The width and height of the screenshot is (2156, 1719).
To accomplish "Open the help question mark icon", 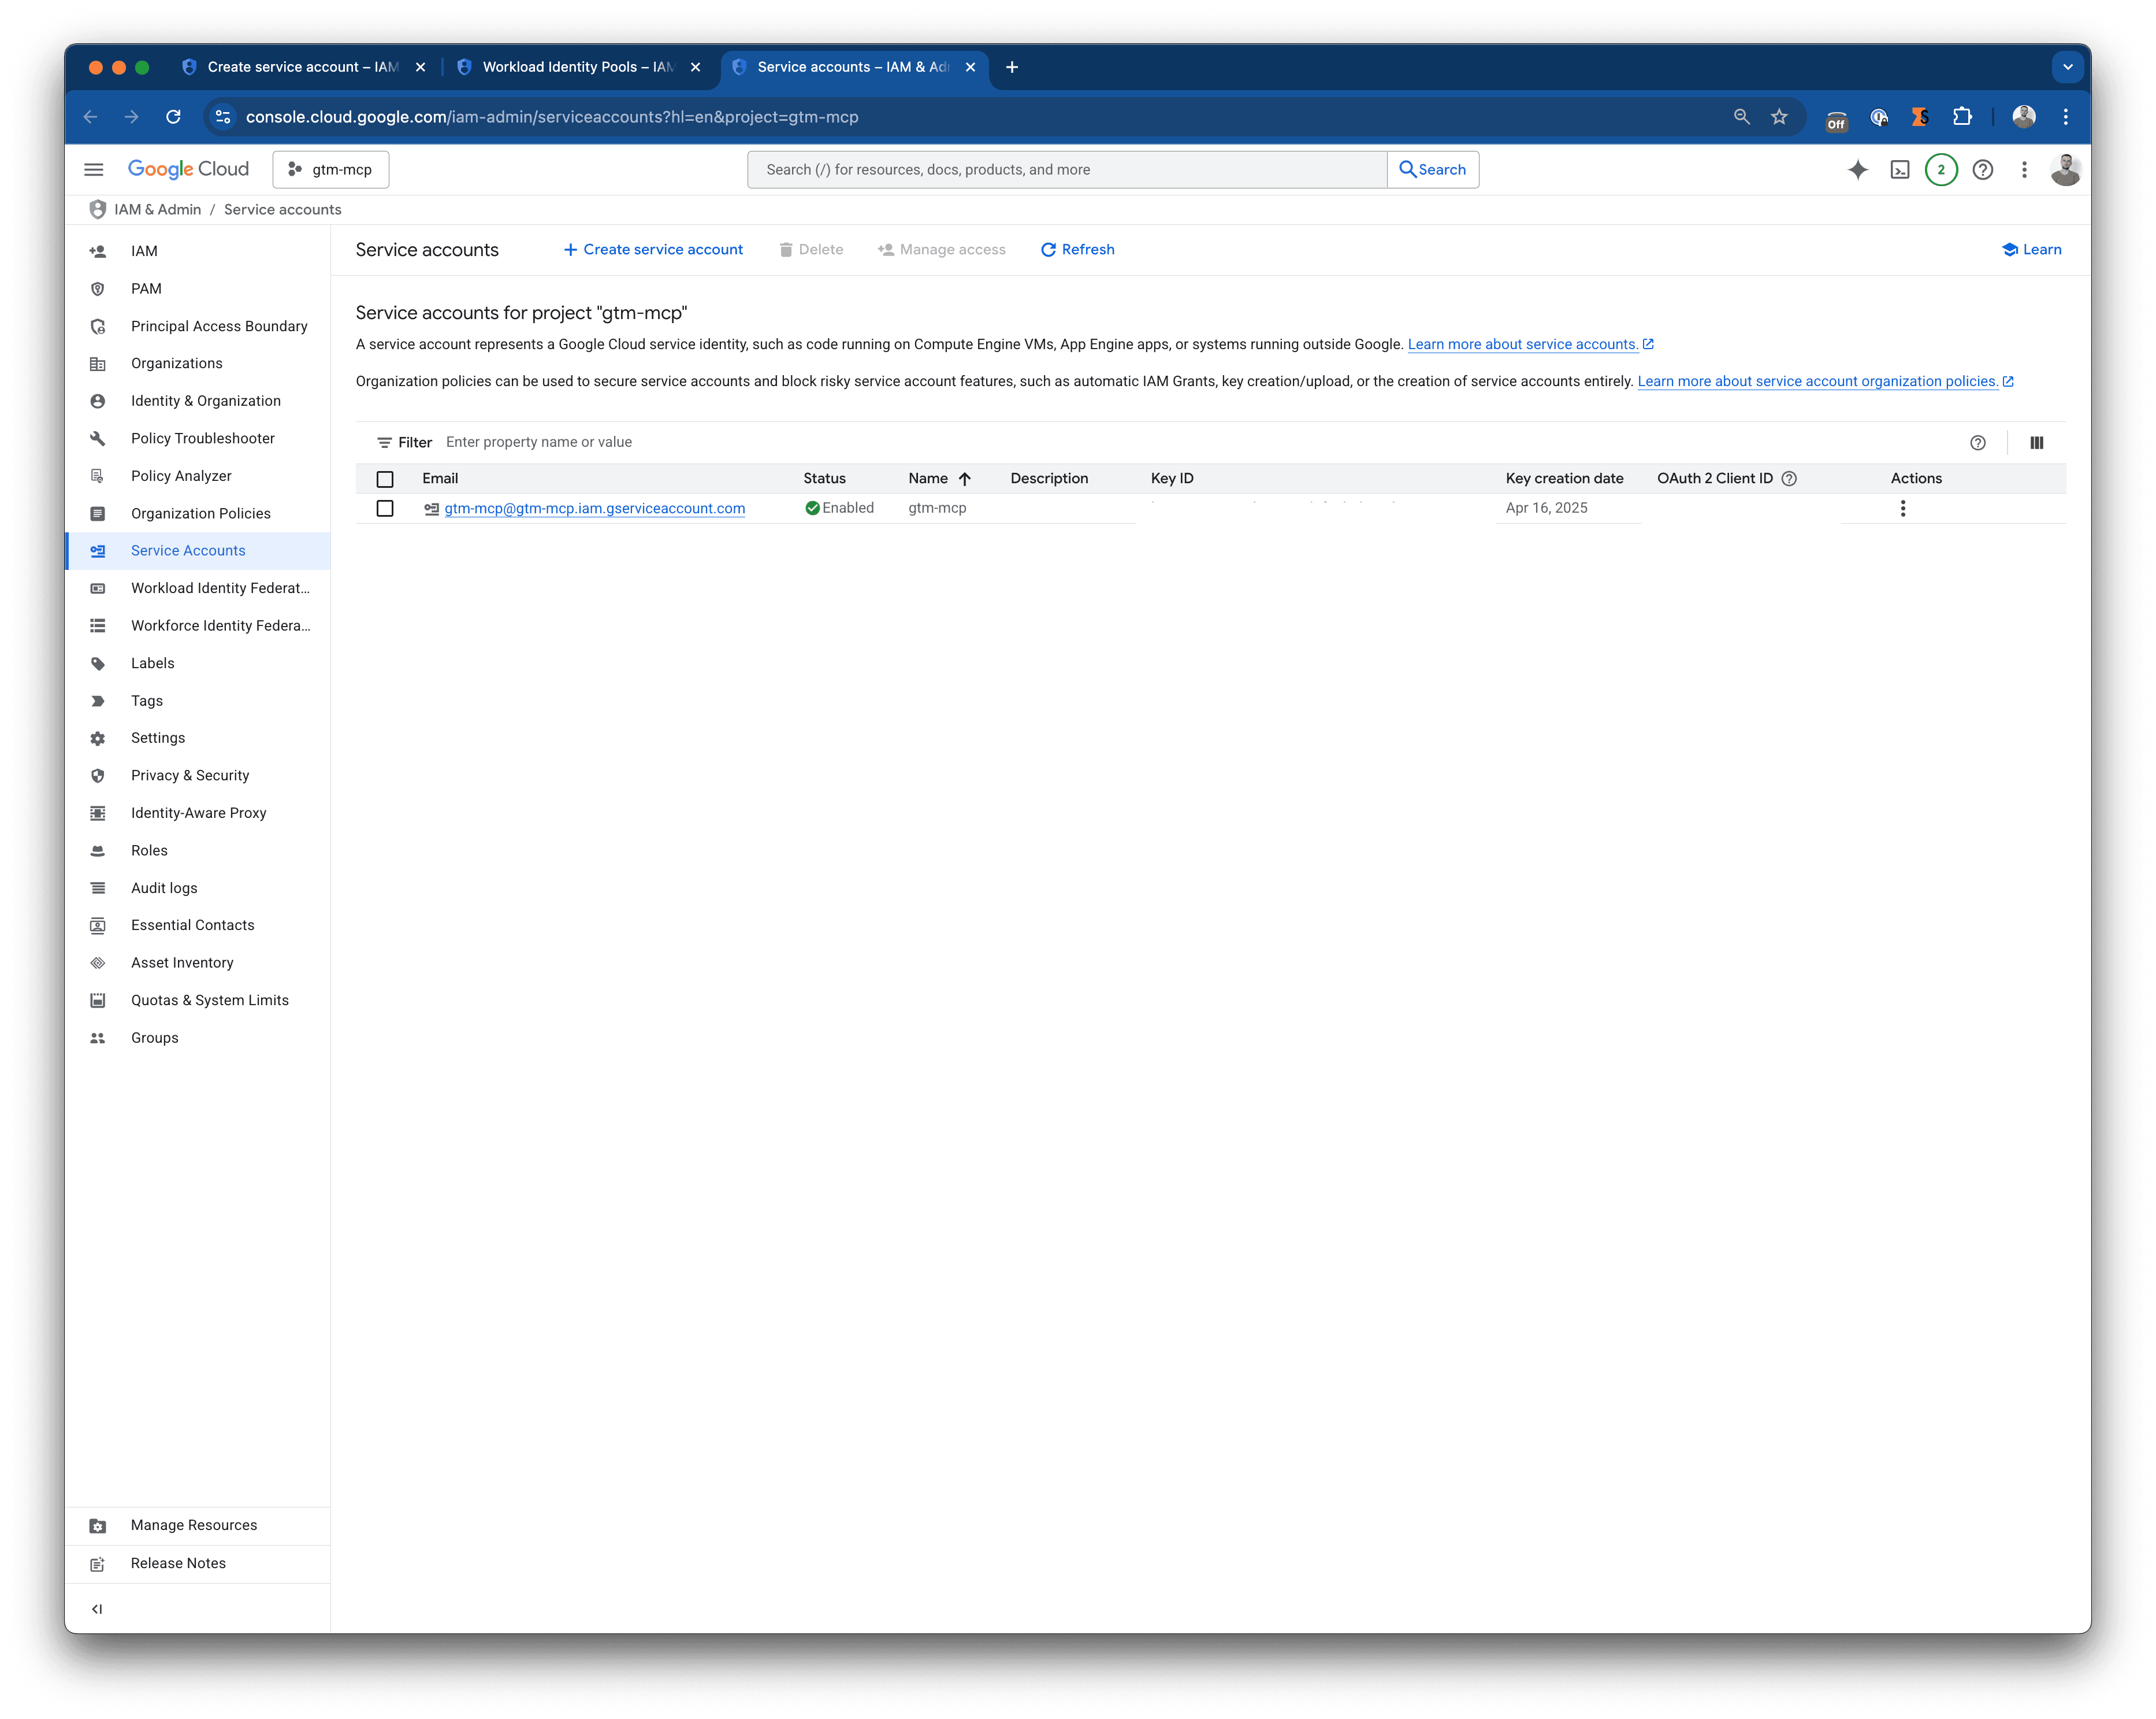I will pyautogui.click(x=1983, y=170).
